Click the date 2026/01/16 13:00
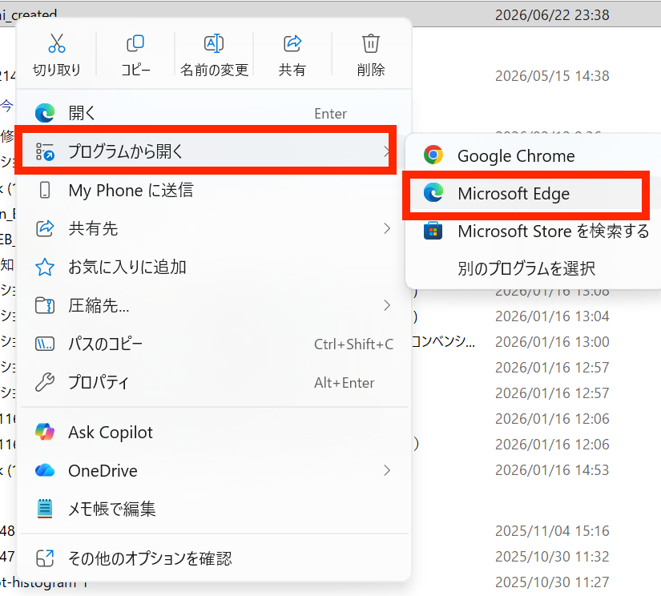This screenshot has height=596, width=661. pyautogui.click(x=552, y=342)
